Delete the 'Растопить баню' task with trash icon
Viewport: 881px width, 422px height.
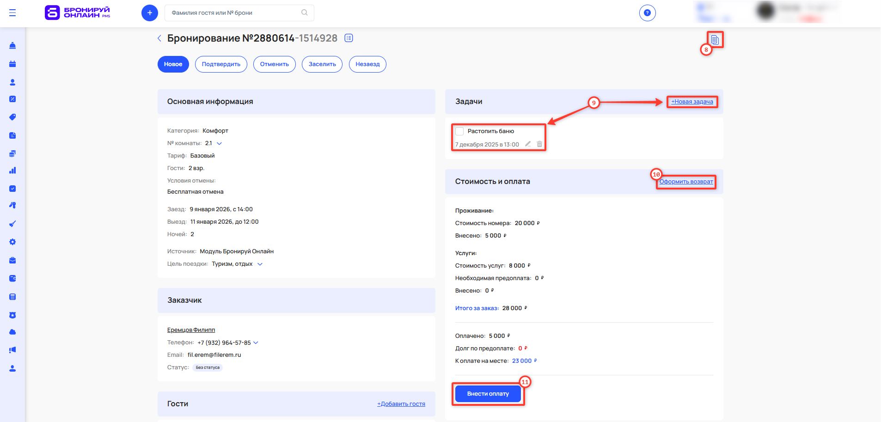click(539, 144)
